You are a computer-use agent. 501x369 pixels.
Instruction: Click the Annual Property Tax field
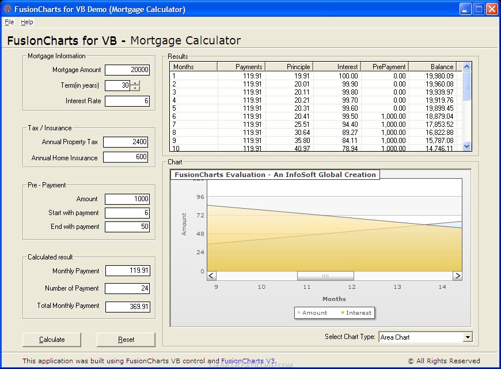(126, 142)
